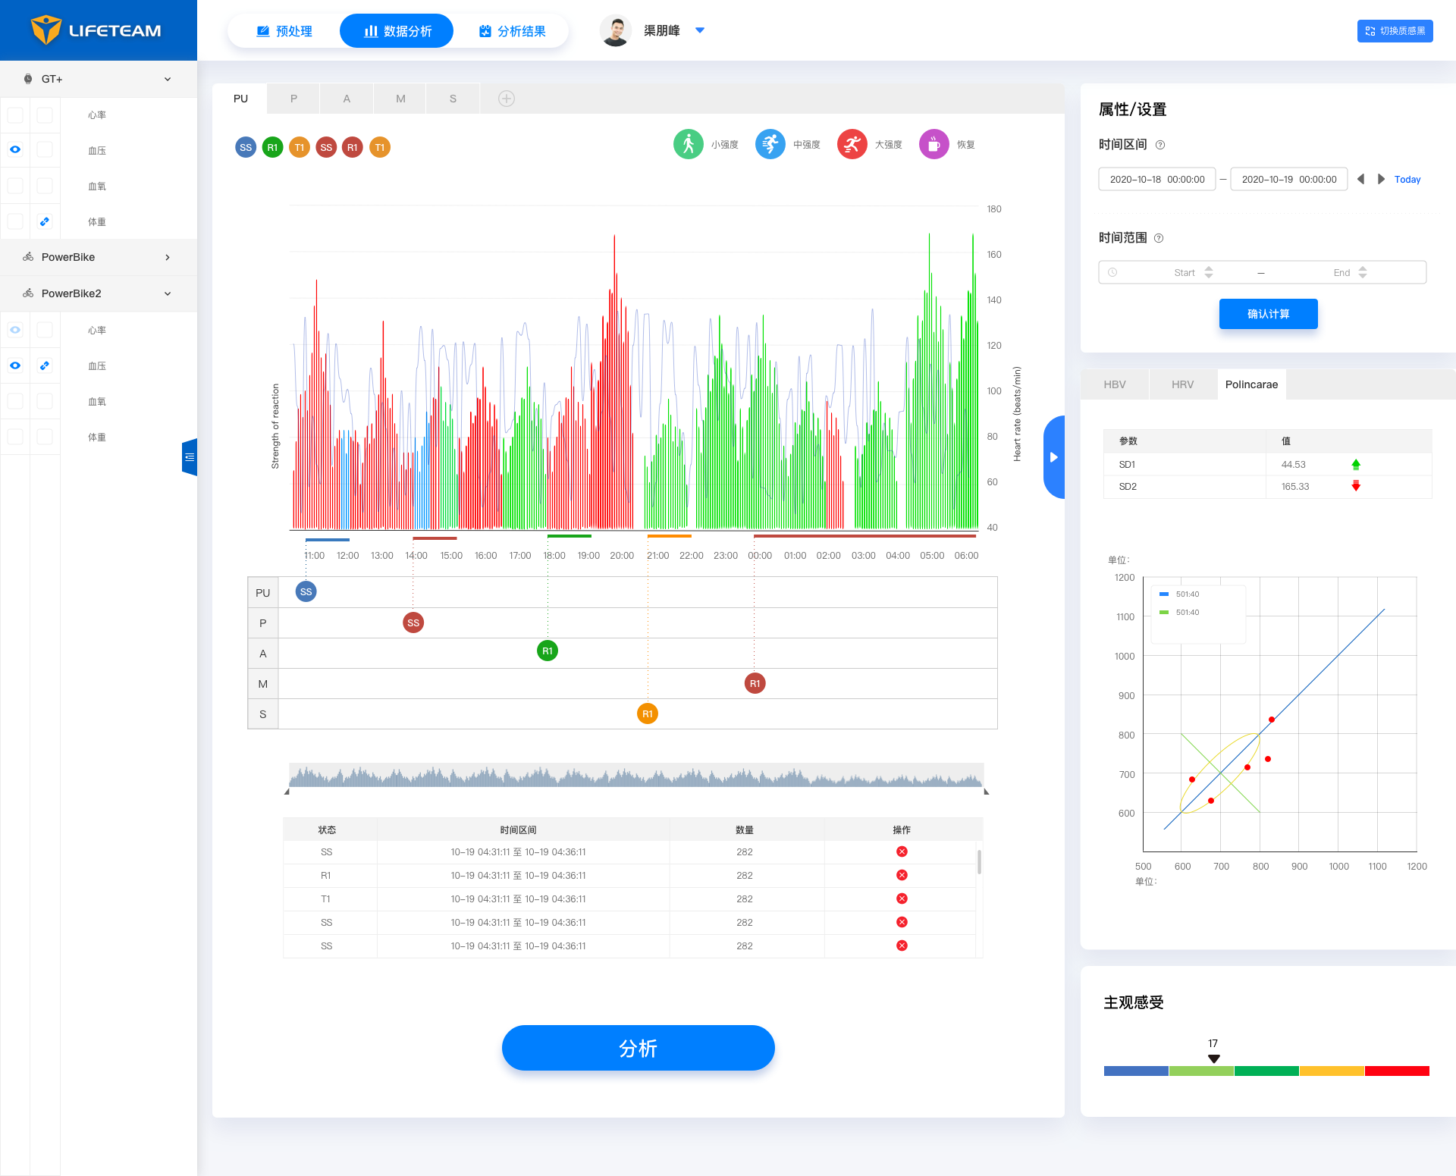The width and height of the screenshot is (1456, 1176).
Task: Click the purple recovery cup icon
Action: [x=934, y=144]
